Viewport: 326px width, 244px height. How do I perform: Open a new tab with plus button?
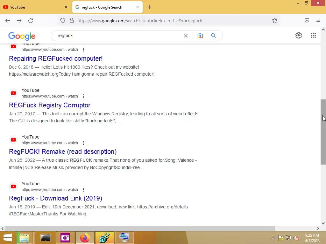tap(150, 7)
